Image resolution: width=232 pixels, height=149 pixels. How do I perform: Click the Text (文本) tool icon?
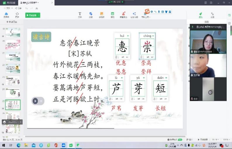pos(80,15)
